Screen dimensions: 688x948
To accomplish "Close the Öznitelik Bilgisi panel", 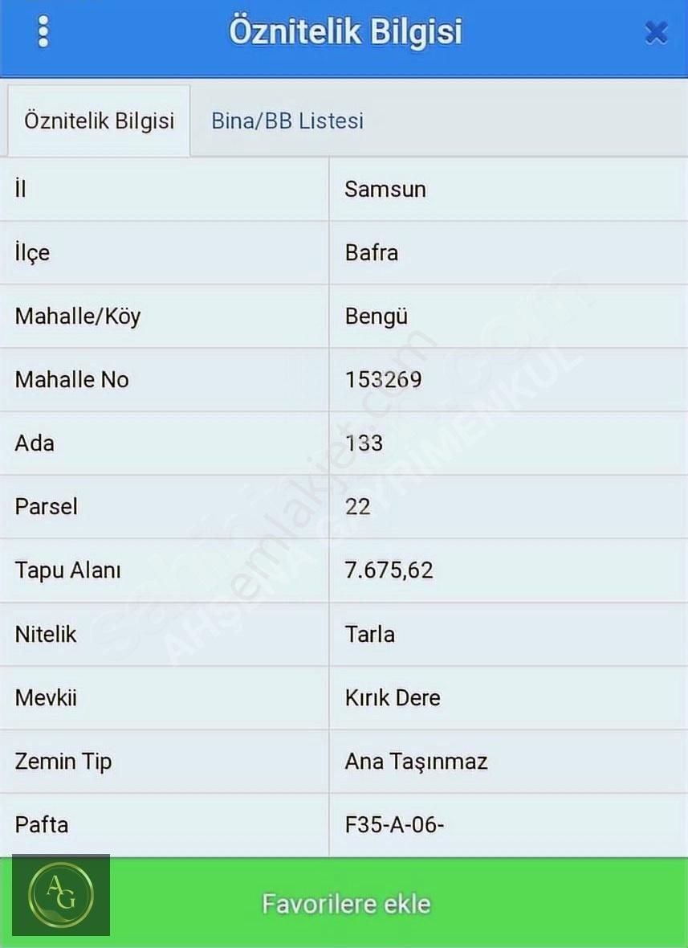I will 656,32.
